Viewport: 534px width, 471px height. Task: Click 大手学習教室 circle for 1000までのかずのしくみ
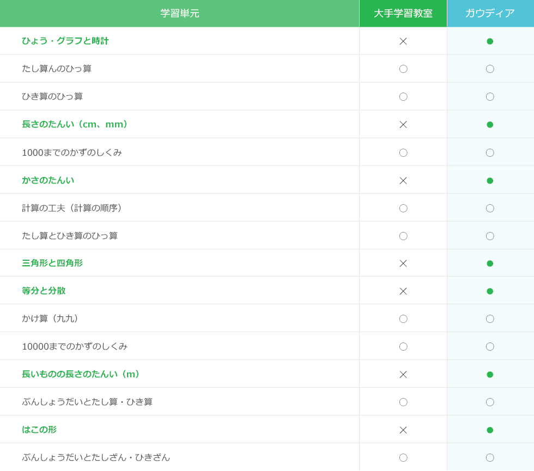[x=403, y=153]
